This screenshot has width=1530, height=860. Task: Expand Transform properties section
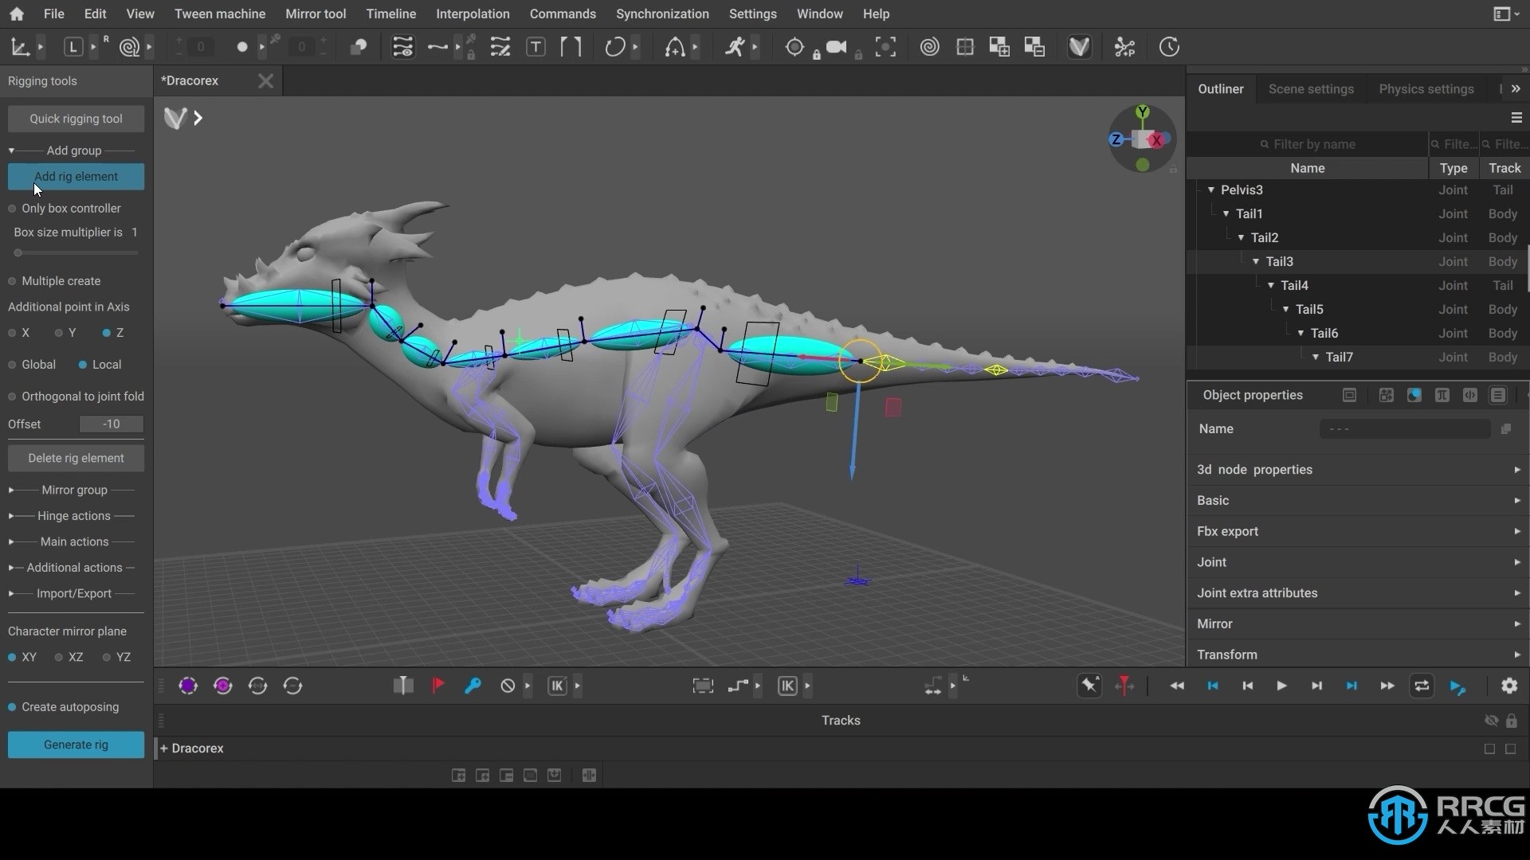coord(1516,655)
